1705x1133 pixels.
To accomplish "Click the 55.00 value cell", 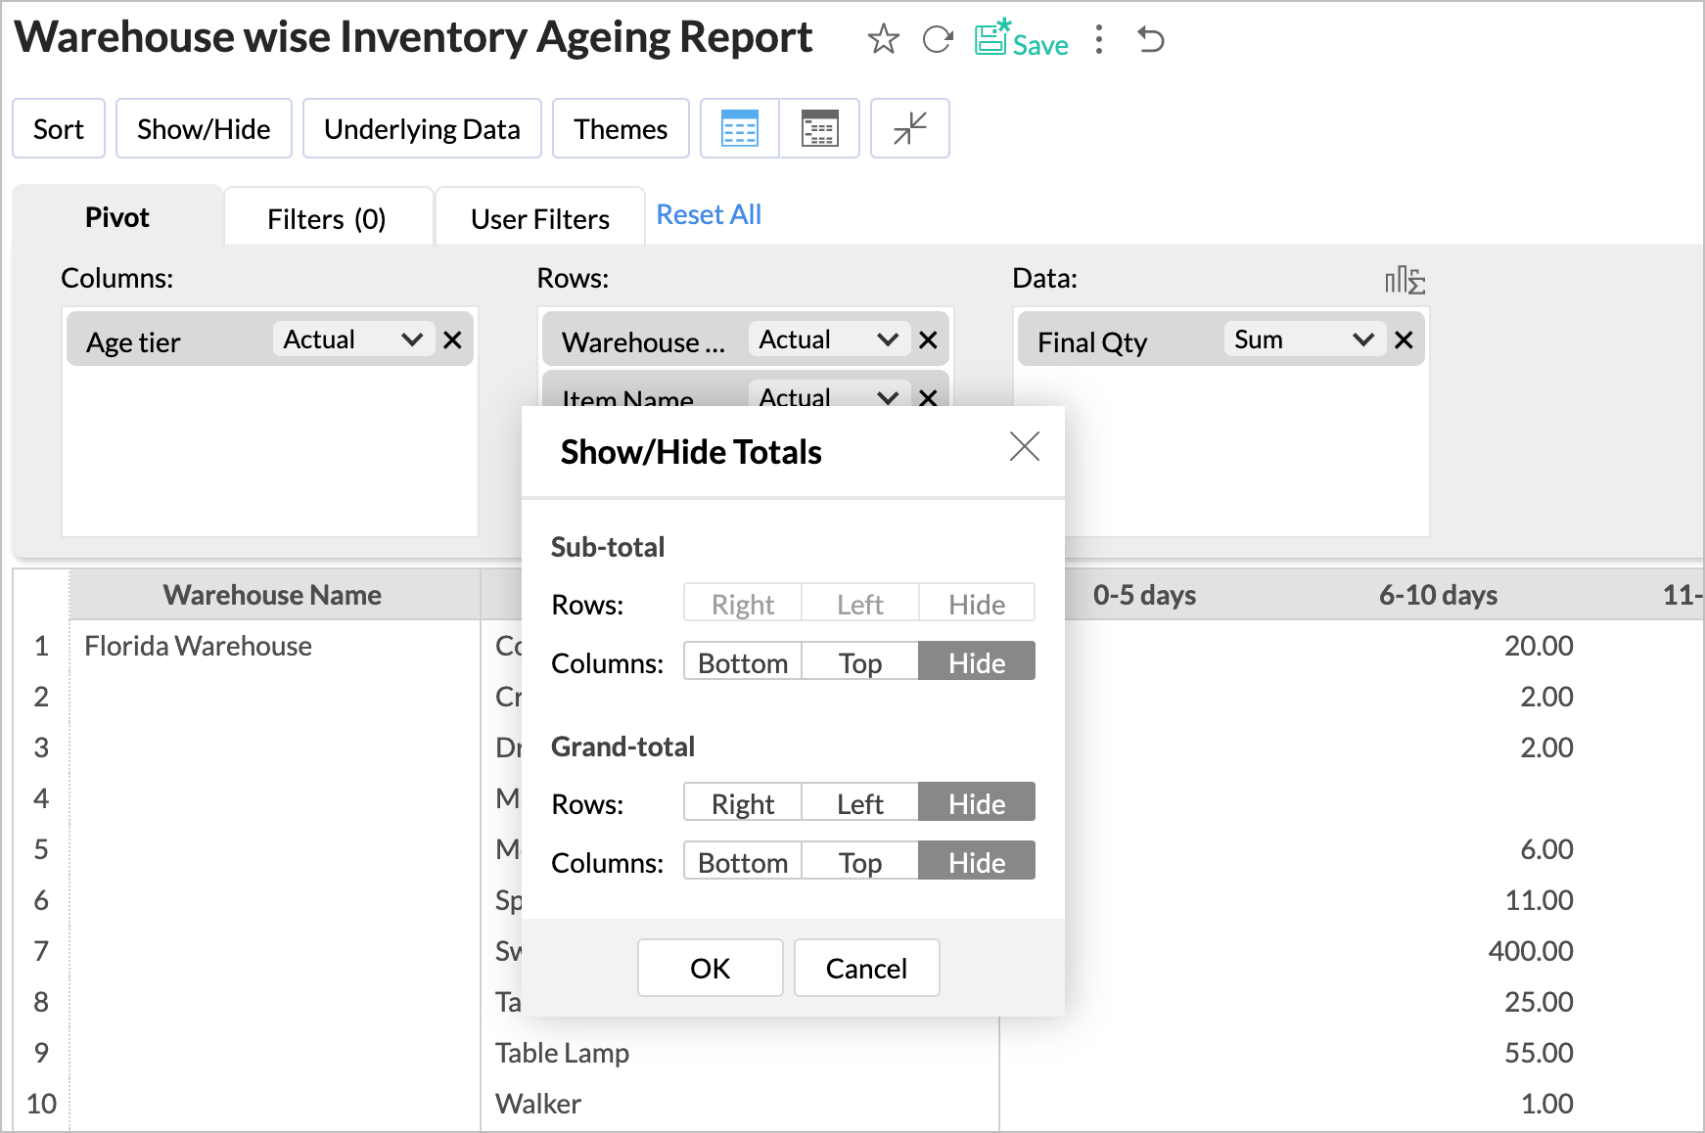I will pyautogui.click(x=1538, y=1053).
